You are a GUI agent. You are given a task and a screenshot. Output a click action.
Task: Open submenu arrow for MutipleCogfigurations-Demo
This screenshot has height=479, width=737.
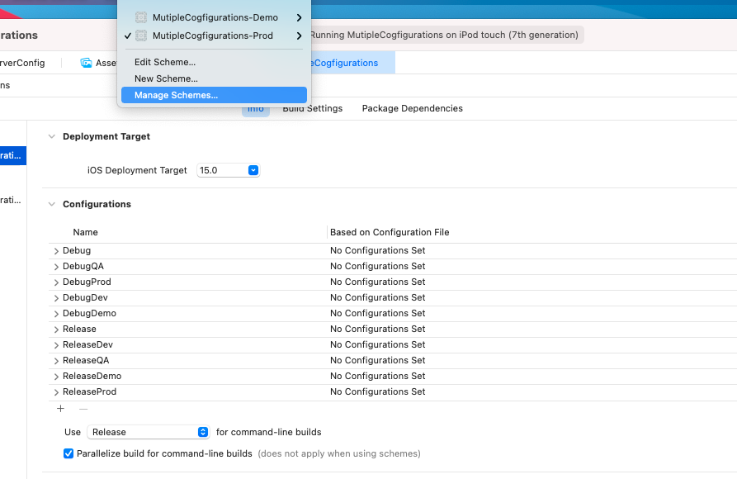[x=299, y=18]
